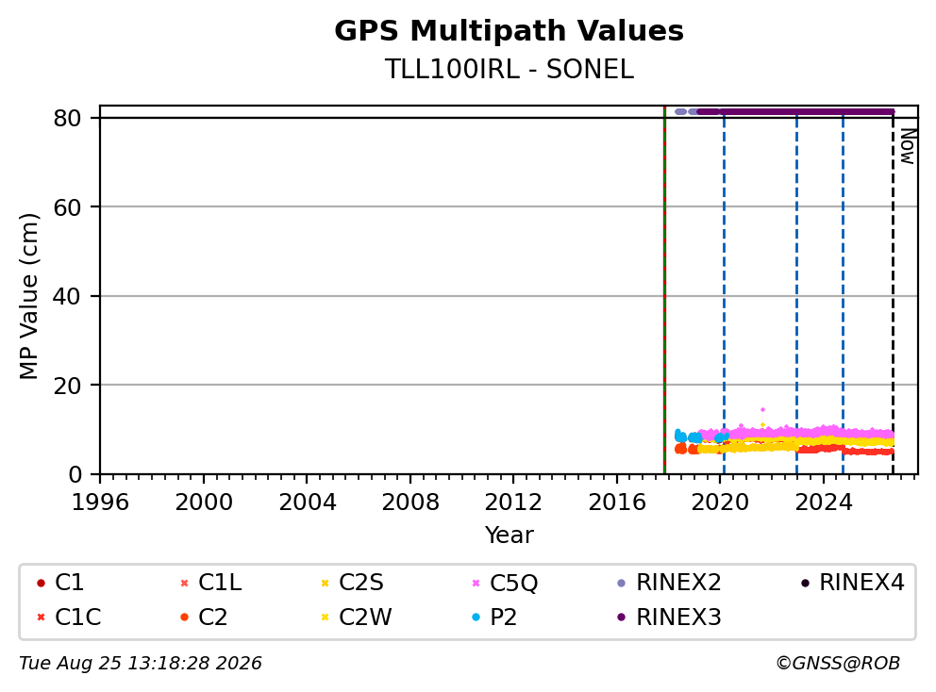Click the C2S legend marker
Image resolution: width=936 pixels, height=692 pixels.
click(x=325, y=583)
